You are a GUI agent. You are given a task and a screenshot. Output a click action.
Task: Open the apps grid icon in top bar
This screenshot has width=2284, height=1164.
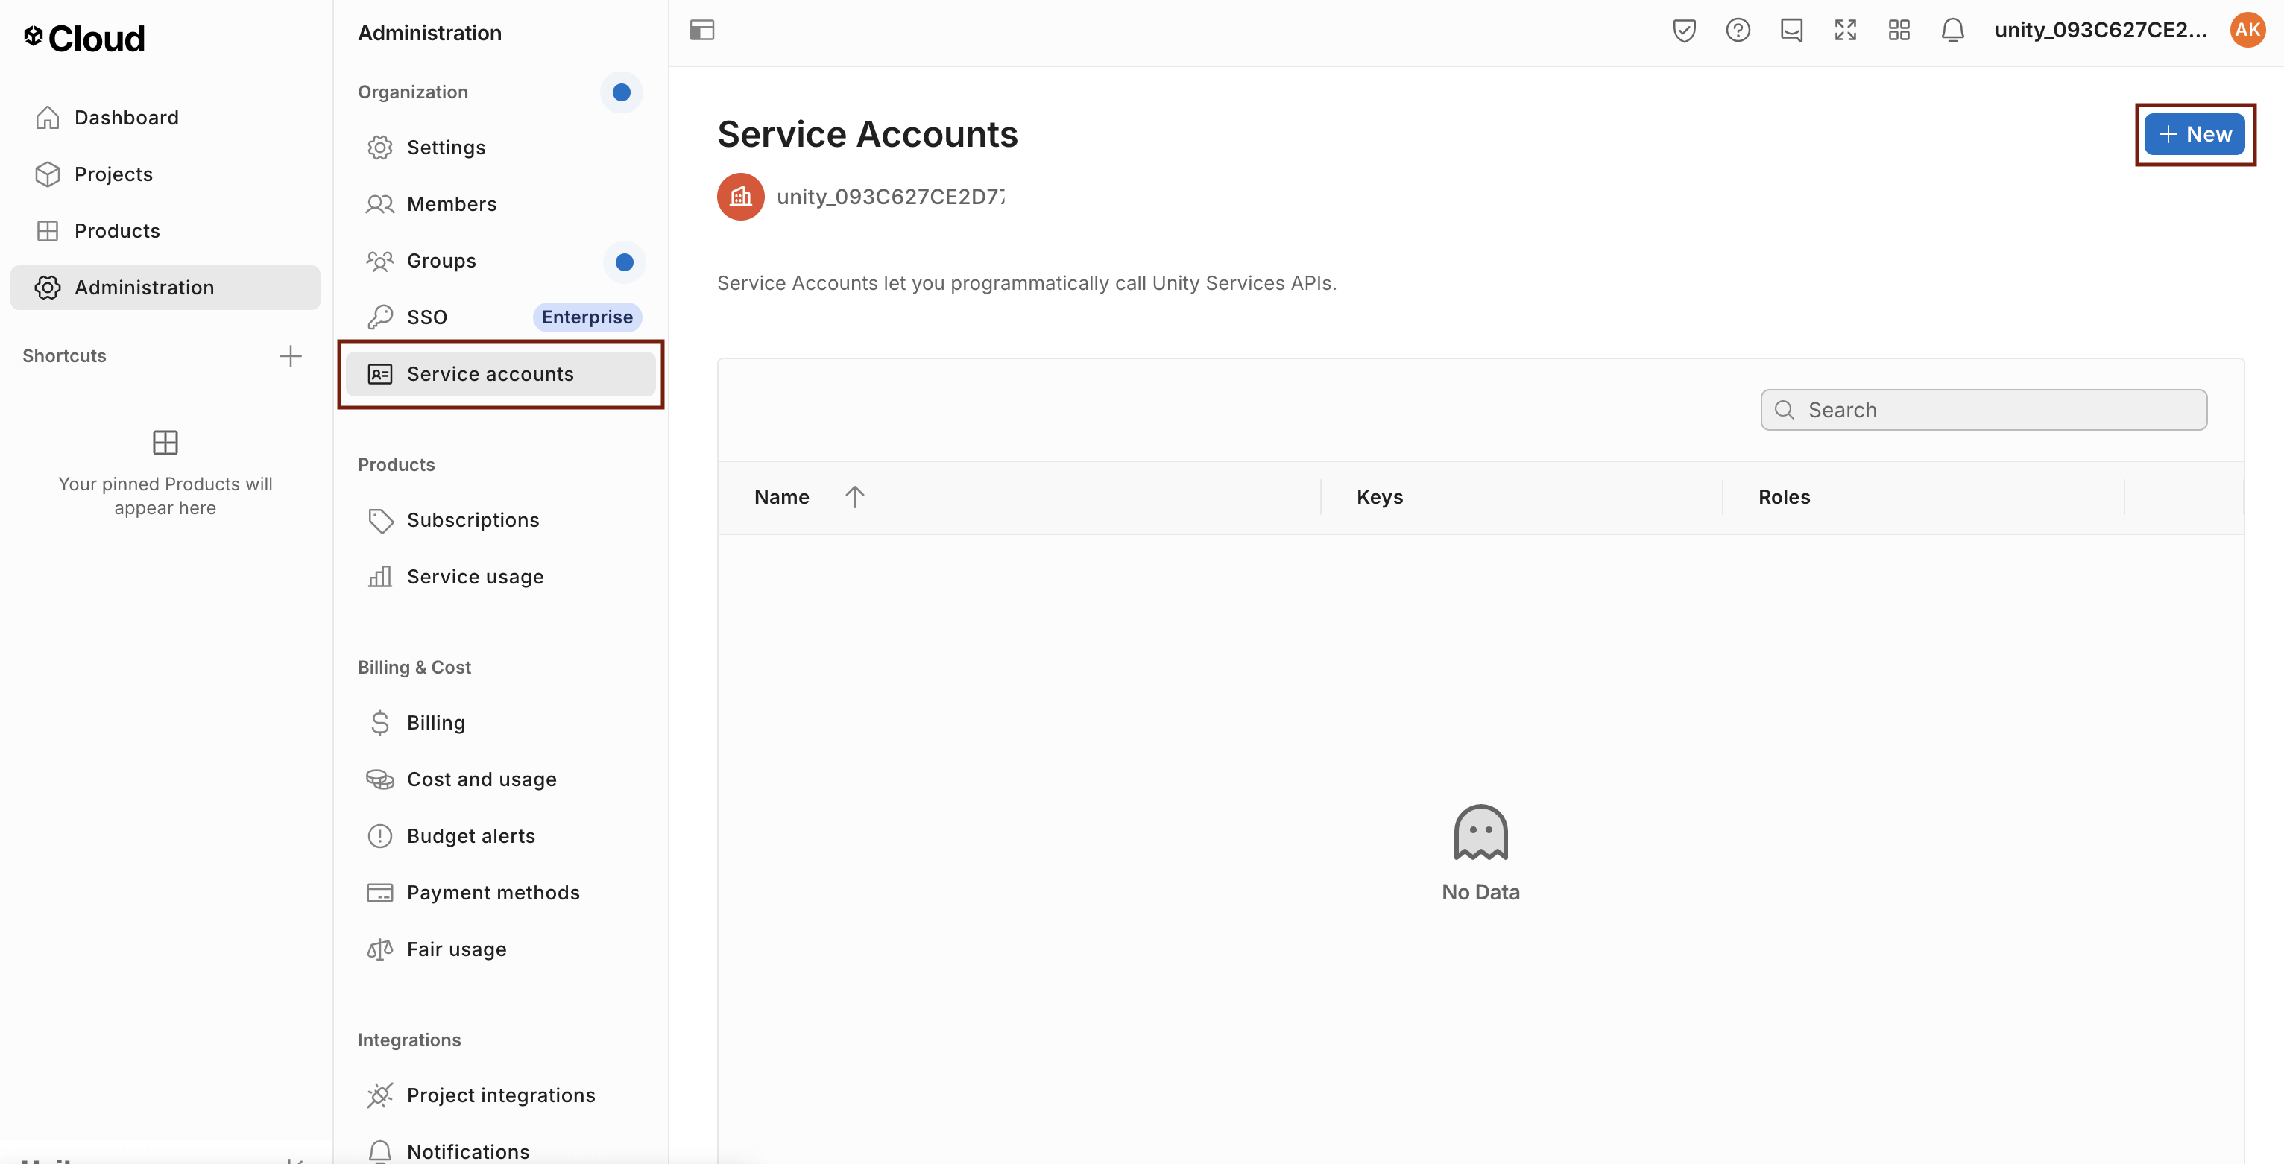pyautogui.click(x=1899, y=30)
